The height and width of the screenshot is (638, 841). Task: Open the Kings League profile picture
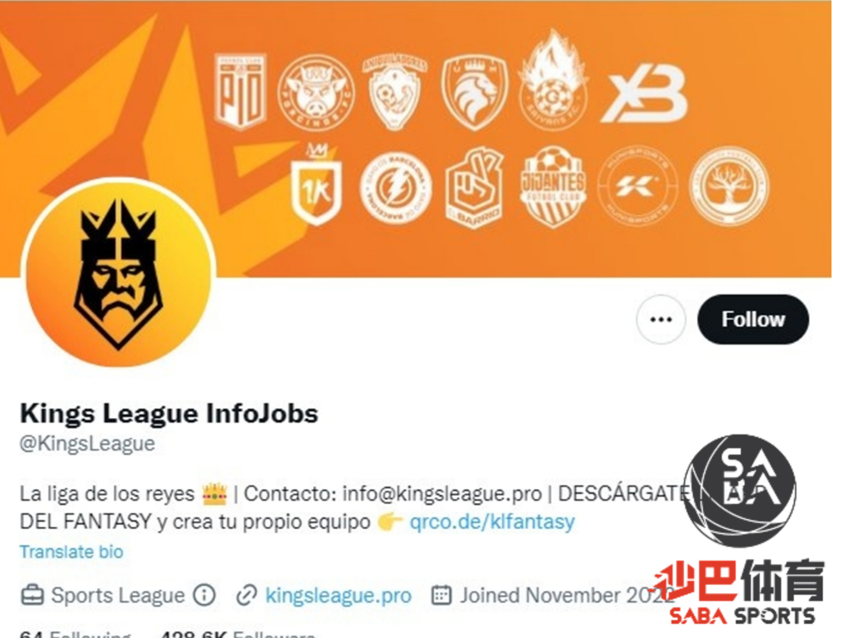pyautogui.click(x=118, y=272)
